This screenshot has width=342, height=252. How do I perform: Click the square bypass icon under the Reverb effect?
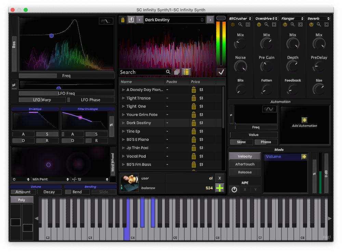pyautogui.click(x=326, y=25)
